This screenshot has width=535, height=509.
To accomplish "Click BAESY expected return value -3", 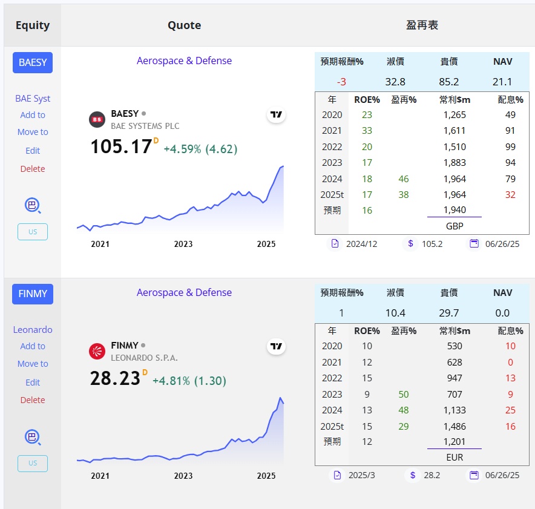I will (341, 82).
